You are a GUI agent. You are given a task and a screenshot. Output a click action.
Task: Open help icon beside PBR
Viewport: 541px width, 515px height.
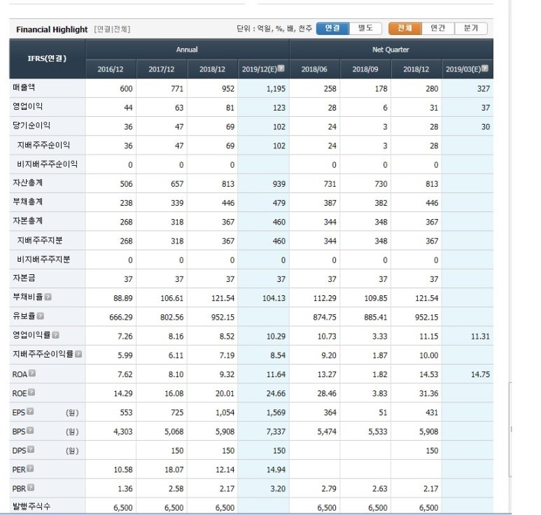click(x=31, y=488)
